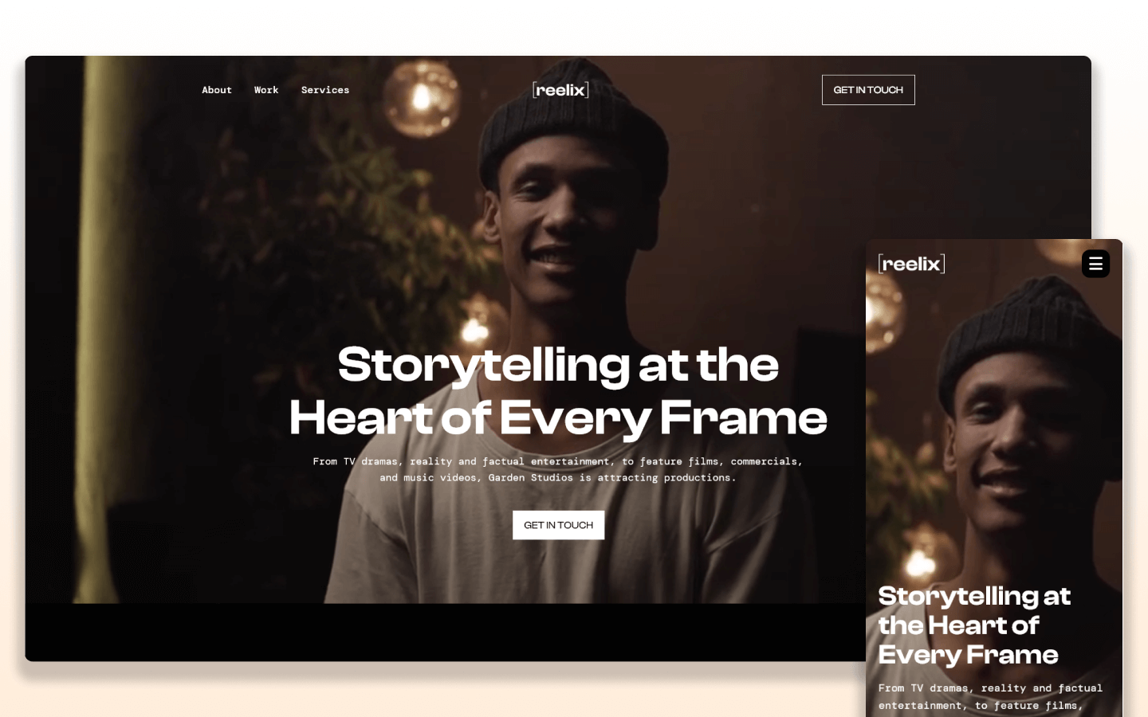Click the black bar below the desktop hero
The image size is (1148, 717).
[445, 632]
